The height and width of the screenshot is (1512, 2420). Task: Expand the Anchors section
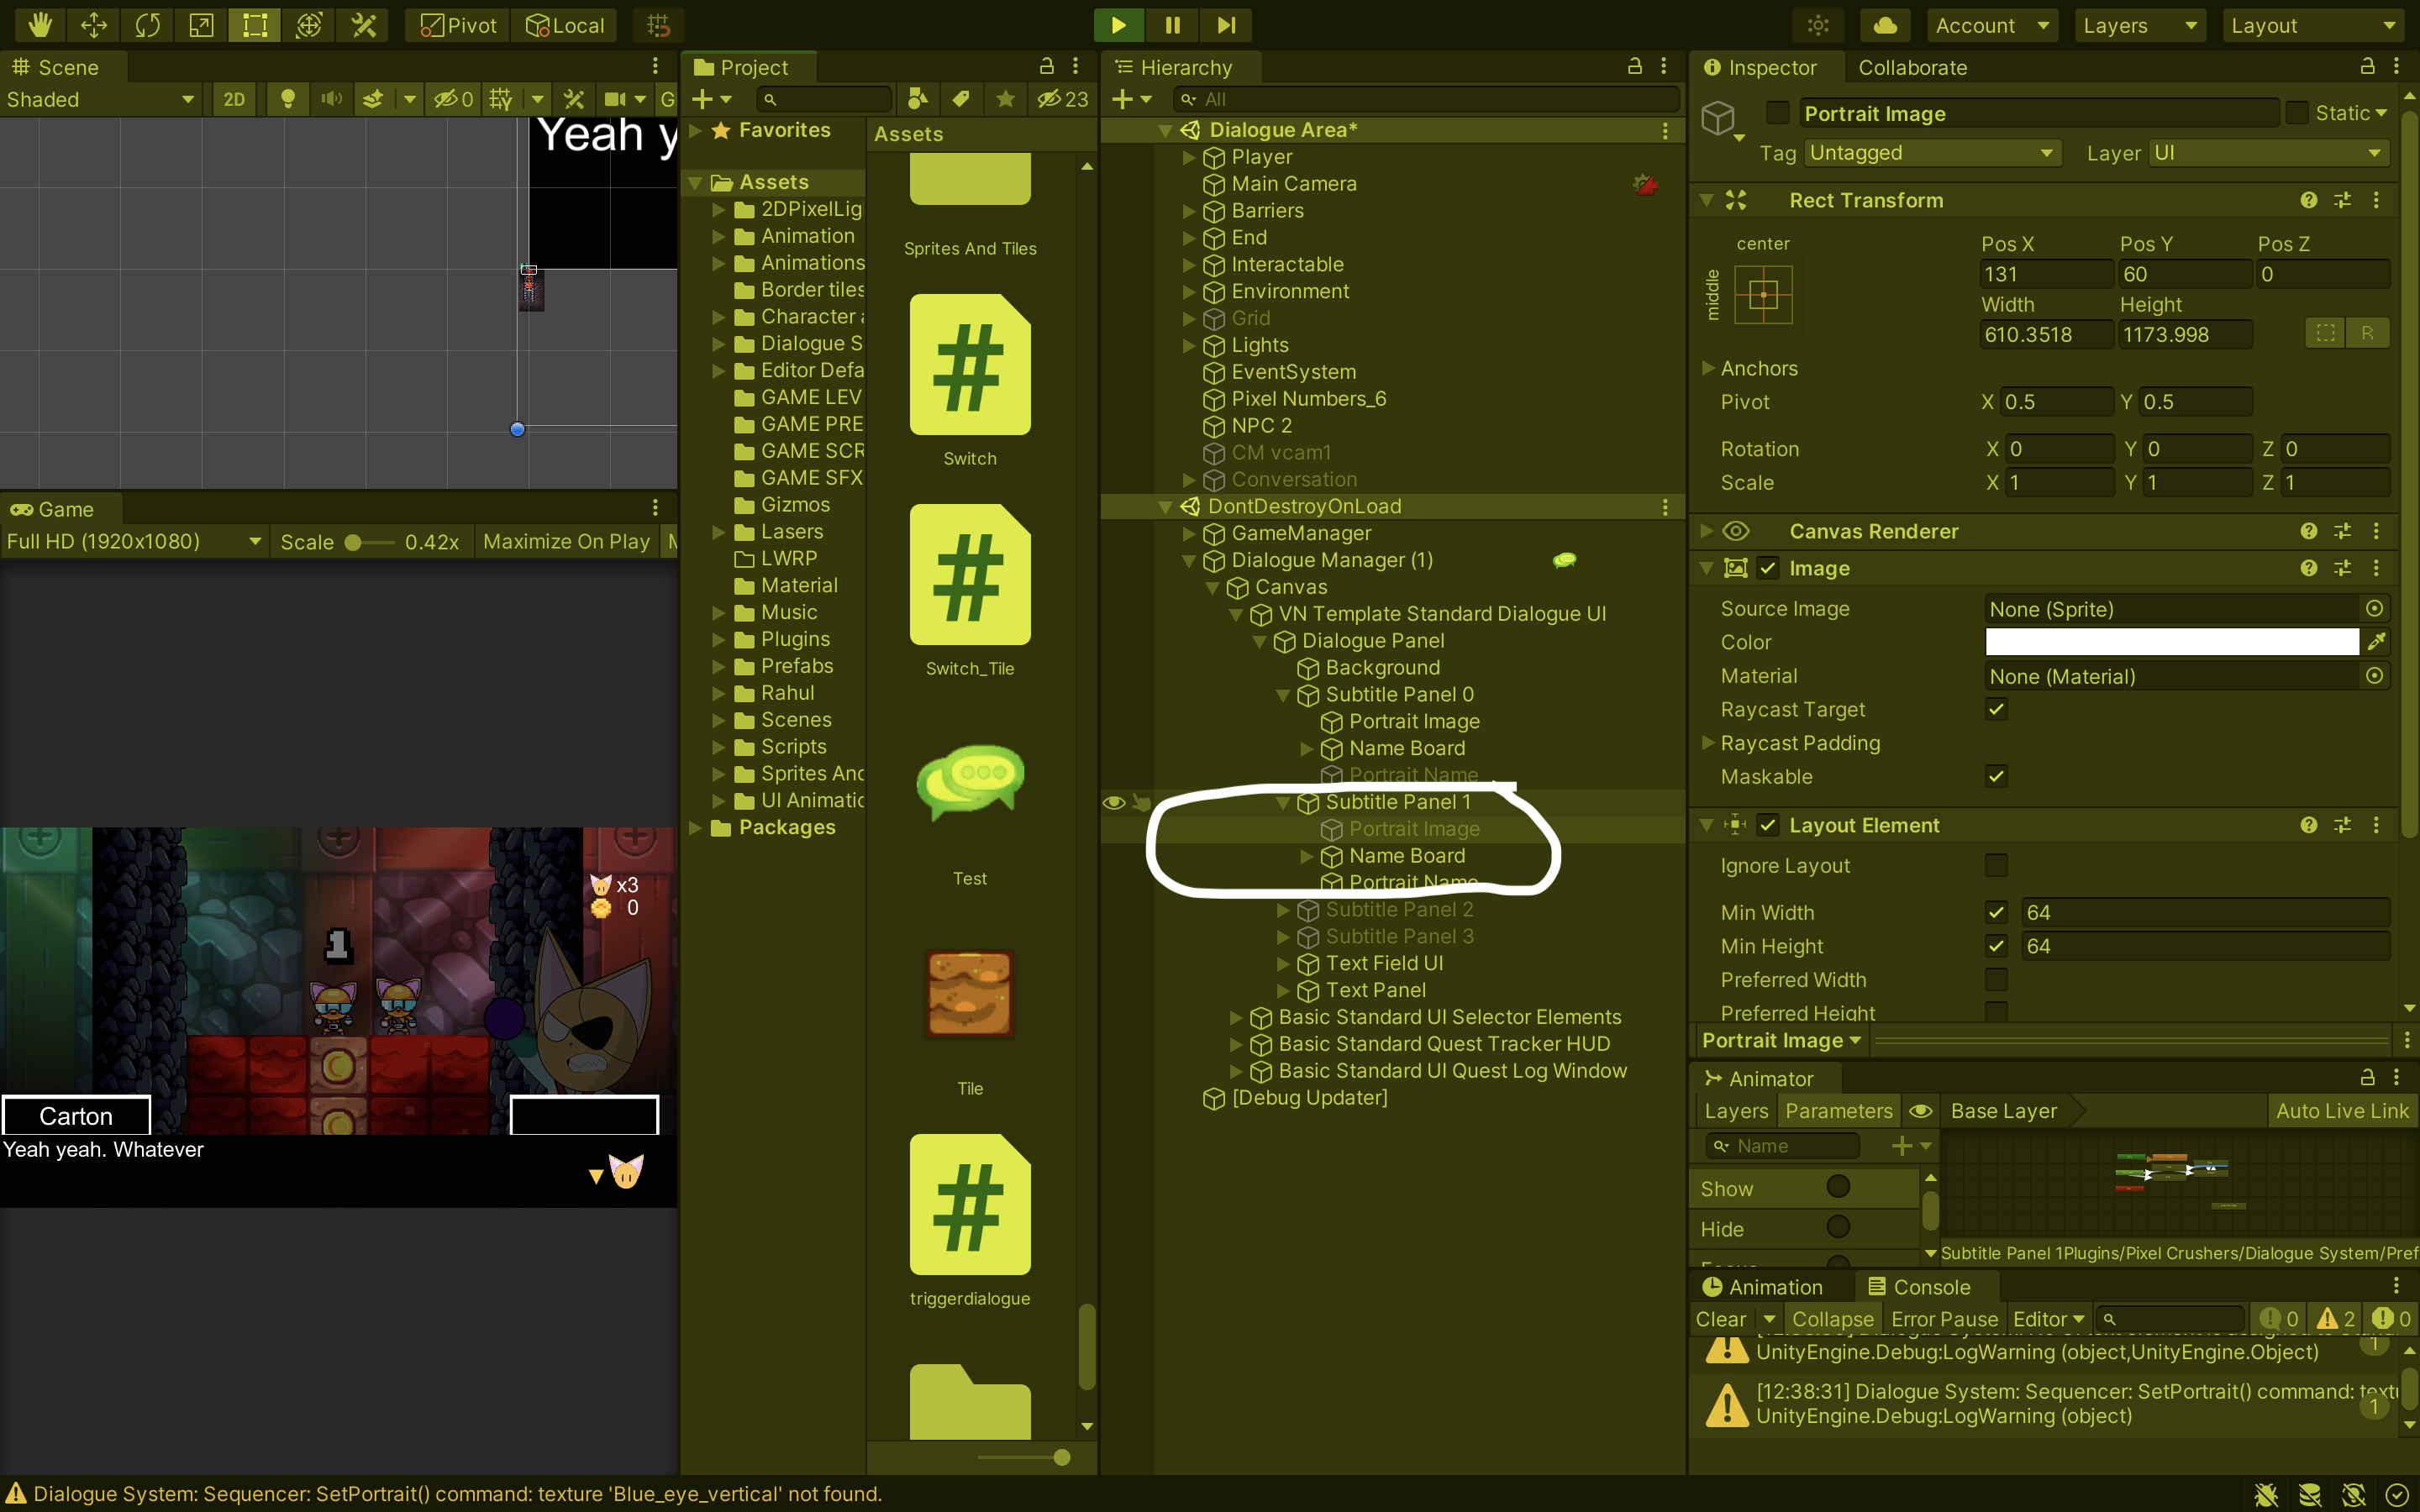tap(1709, 368)
